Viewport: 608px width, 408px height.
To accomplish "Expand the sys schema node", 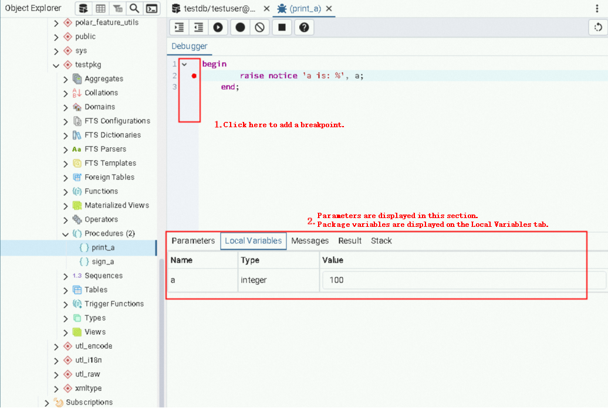I will pyautogui.click(x=56, y=51).
